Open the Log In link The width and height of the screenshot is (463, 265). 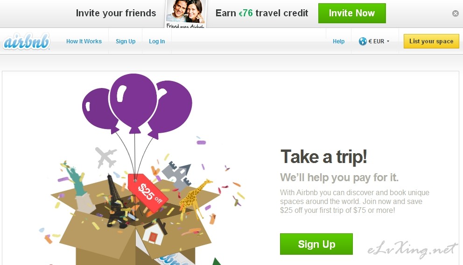157,41
